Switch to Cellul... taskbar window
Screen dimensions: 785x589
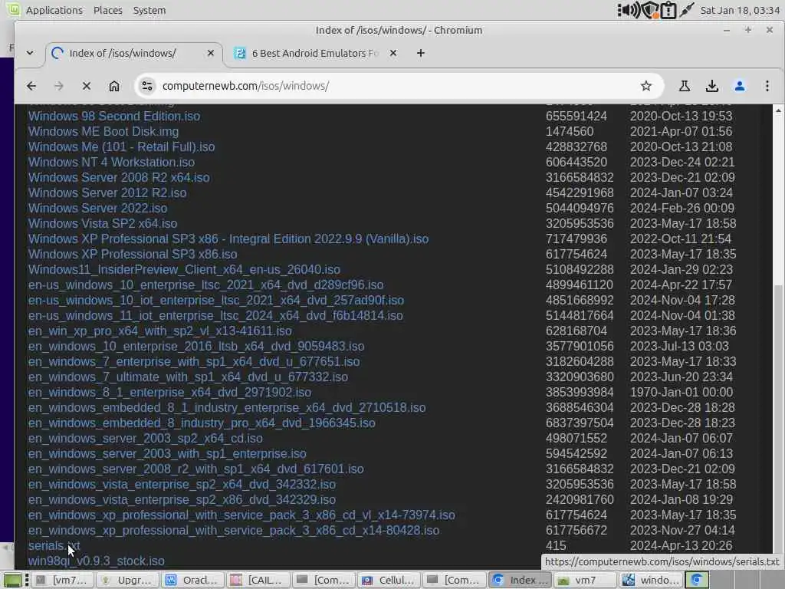tap(389, 580)
